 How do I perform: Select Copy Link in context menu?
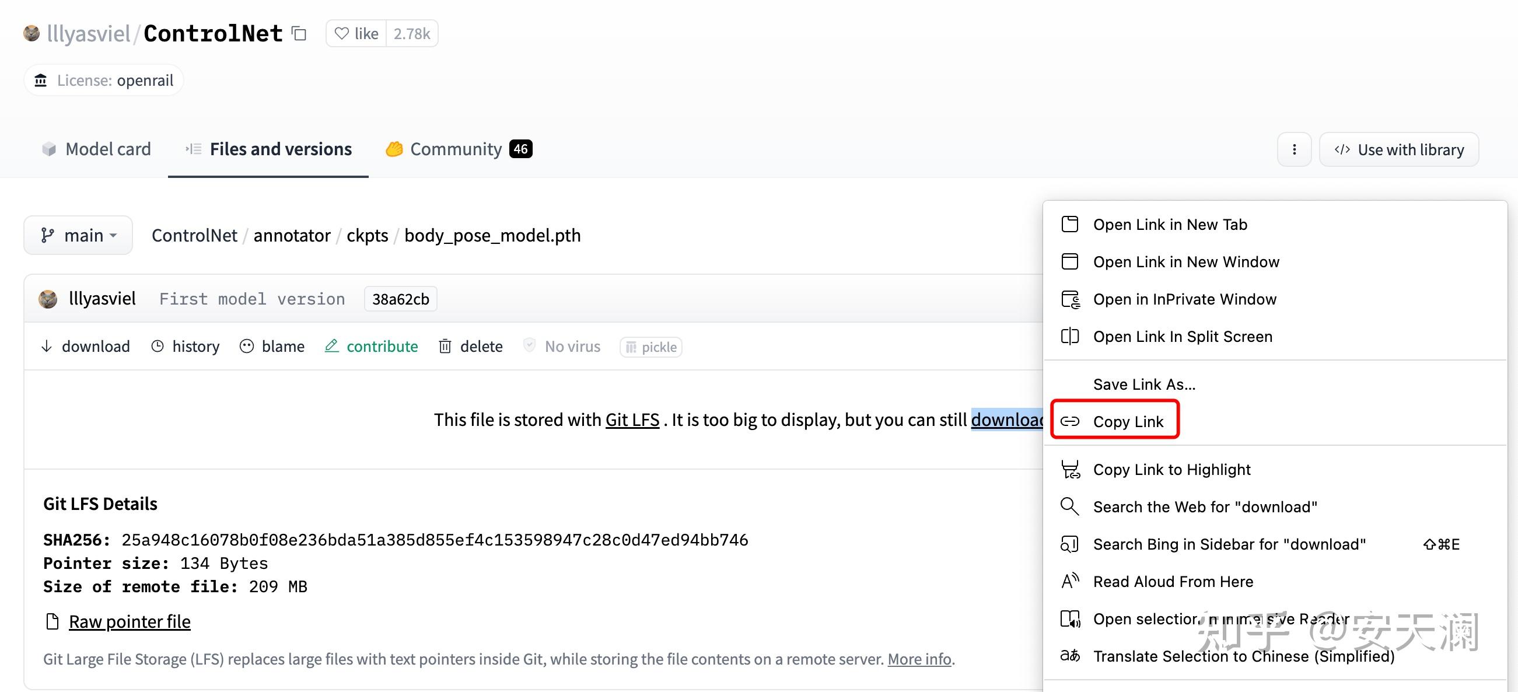[1127, 421]
